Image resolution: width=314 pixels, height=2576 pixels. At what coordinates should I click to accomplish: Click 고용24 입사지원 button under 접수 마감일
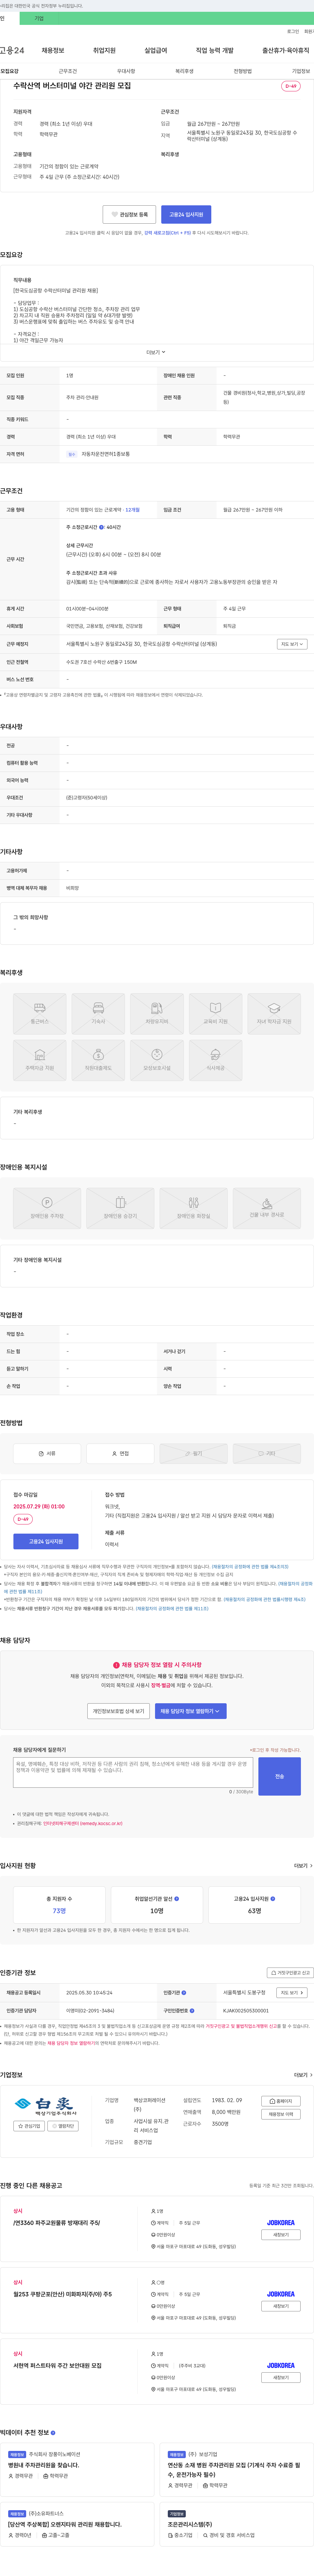46,1541
